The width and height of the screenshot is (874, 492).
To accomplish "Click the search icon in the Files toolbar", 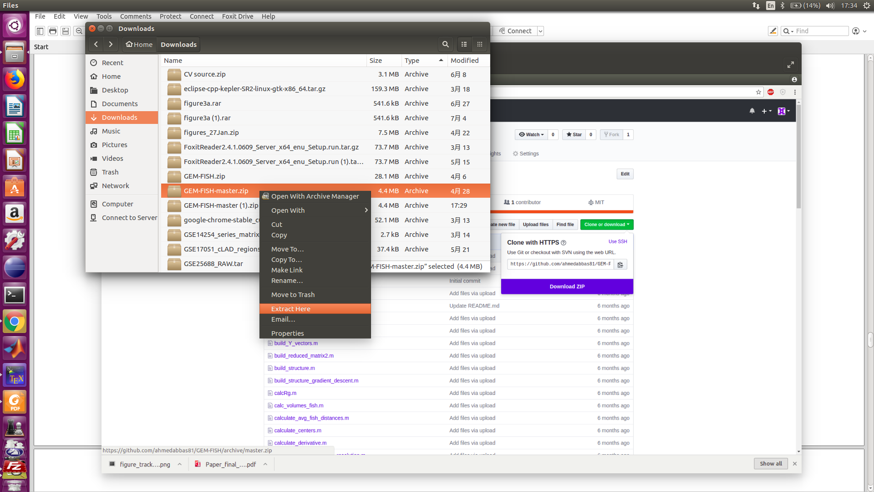I will coord(445,44).
